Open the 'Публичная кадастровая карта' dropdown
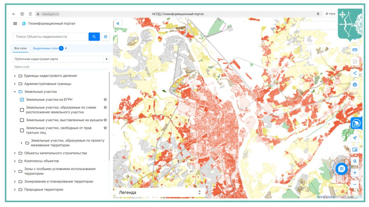This screenshot has height=207, width=369. 106,59
